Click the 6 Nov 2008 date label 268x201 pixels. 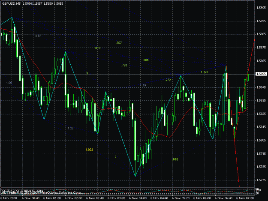click(9, 198)
